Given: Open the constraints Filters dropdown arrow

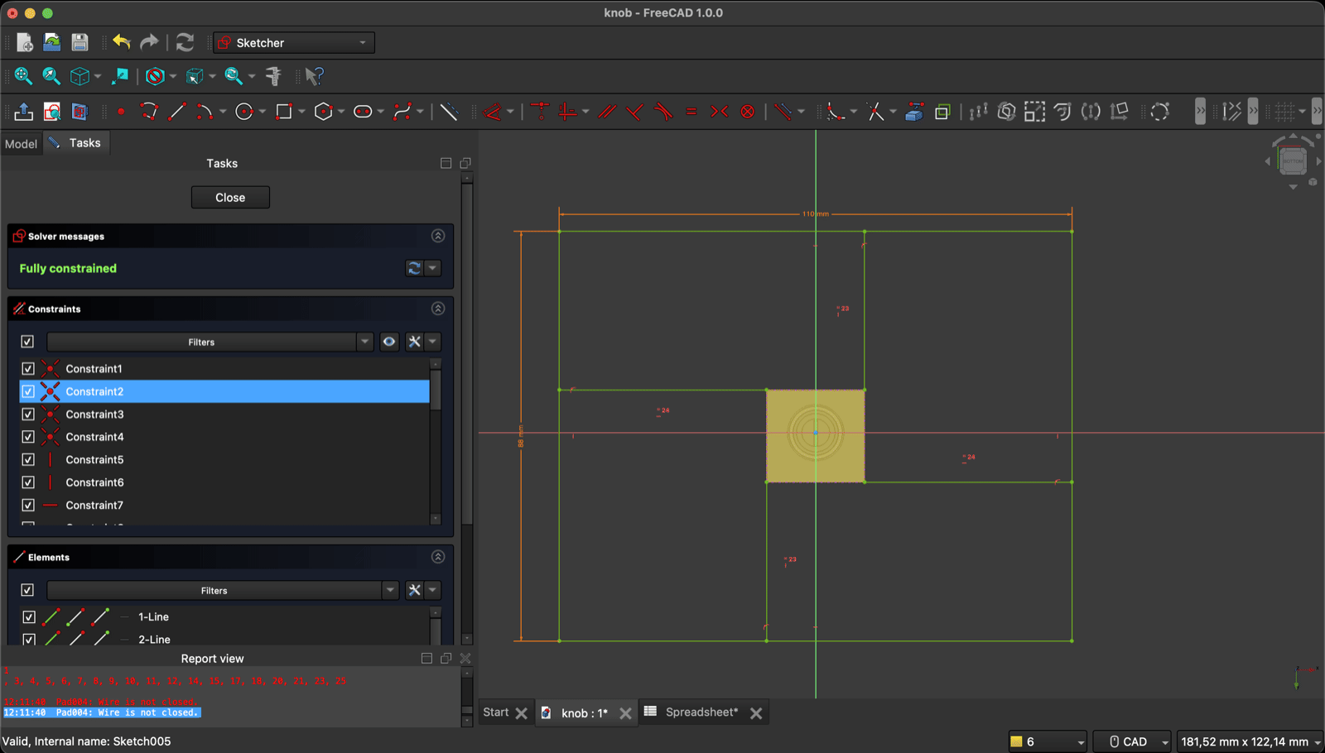Looking at the screenshot, I should pyautogui.click(x=364, y=342).
